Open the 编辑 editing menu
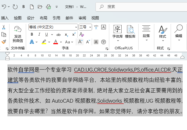The height and width of the screenshot is (130, 187). [179, 33]
